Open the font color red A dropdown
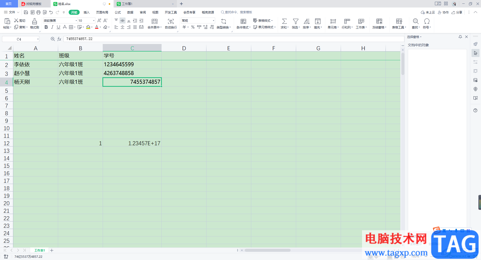481x260 pixels. coord(100,27)
